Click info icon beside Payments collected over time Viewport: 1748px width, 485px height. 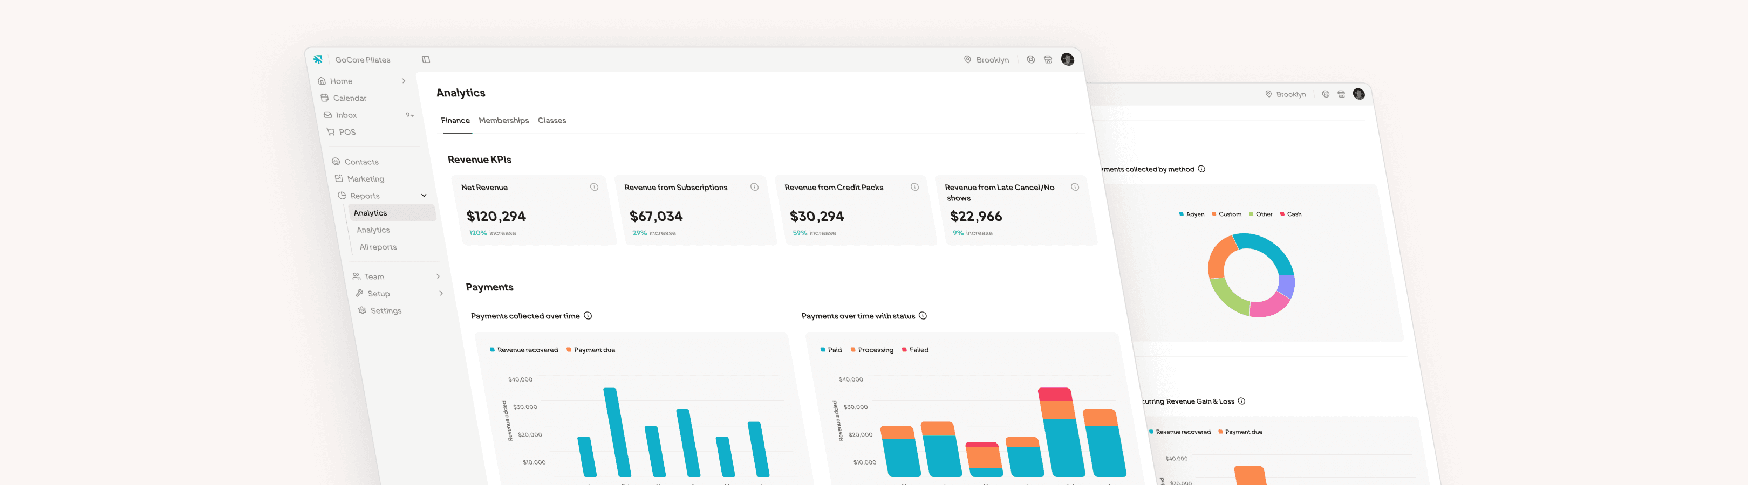[x=588, y=316]
